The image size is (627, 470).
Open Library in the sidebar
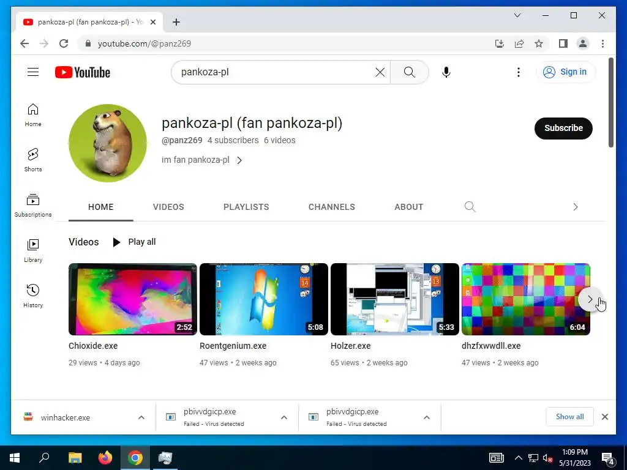point(33,250)
